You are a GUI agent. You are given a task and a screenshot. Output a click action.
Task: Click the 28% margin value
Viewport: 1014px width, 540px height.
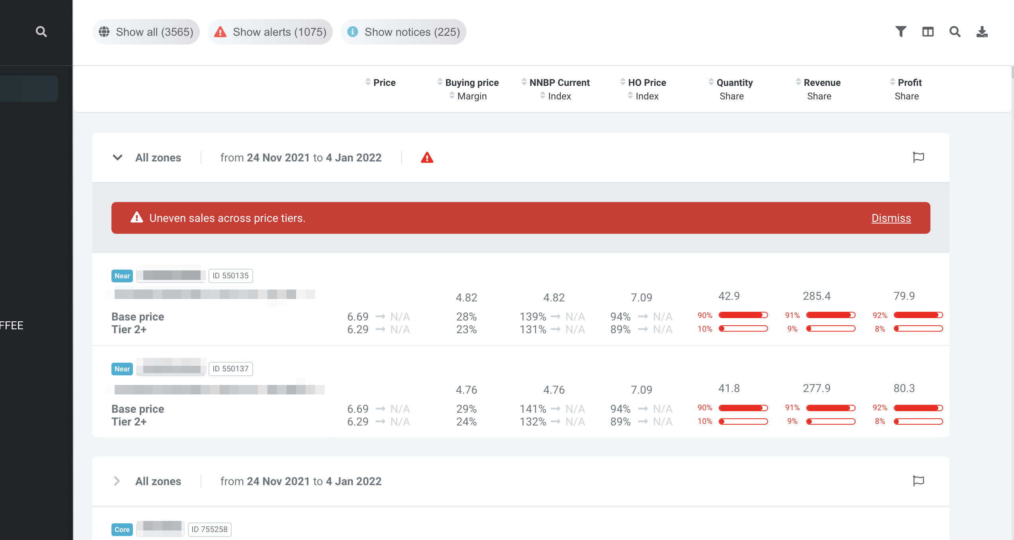466,317
